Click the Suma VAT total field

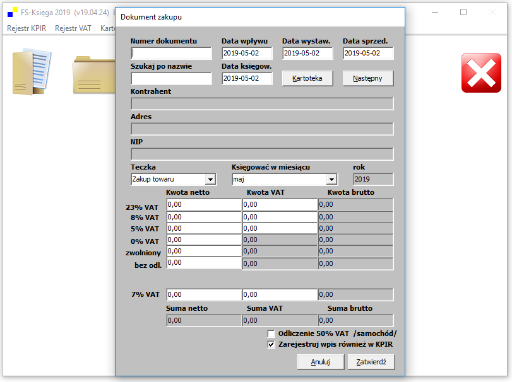click(x=280, y=321)
